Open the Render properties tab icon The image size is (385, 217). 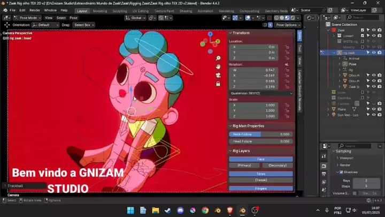click(324, 166)
